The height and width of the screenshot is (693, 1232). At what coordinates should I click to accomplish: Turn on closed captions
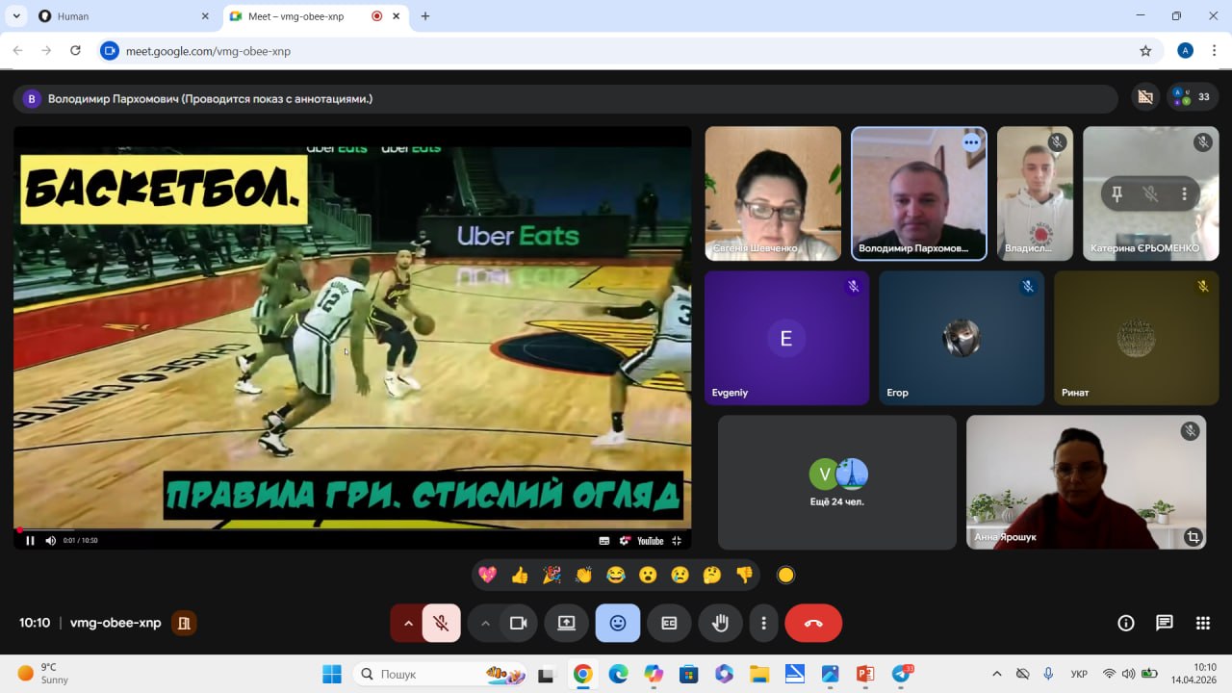(x=669, y=623)
